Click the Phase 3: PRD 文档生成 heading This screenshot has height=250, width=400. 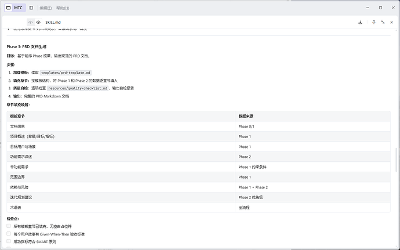pos(27,47)
